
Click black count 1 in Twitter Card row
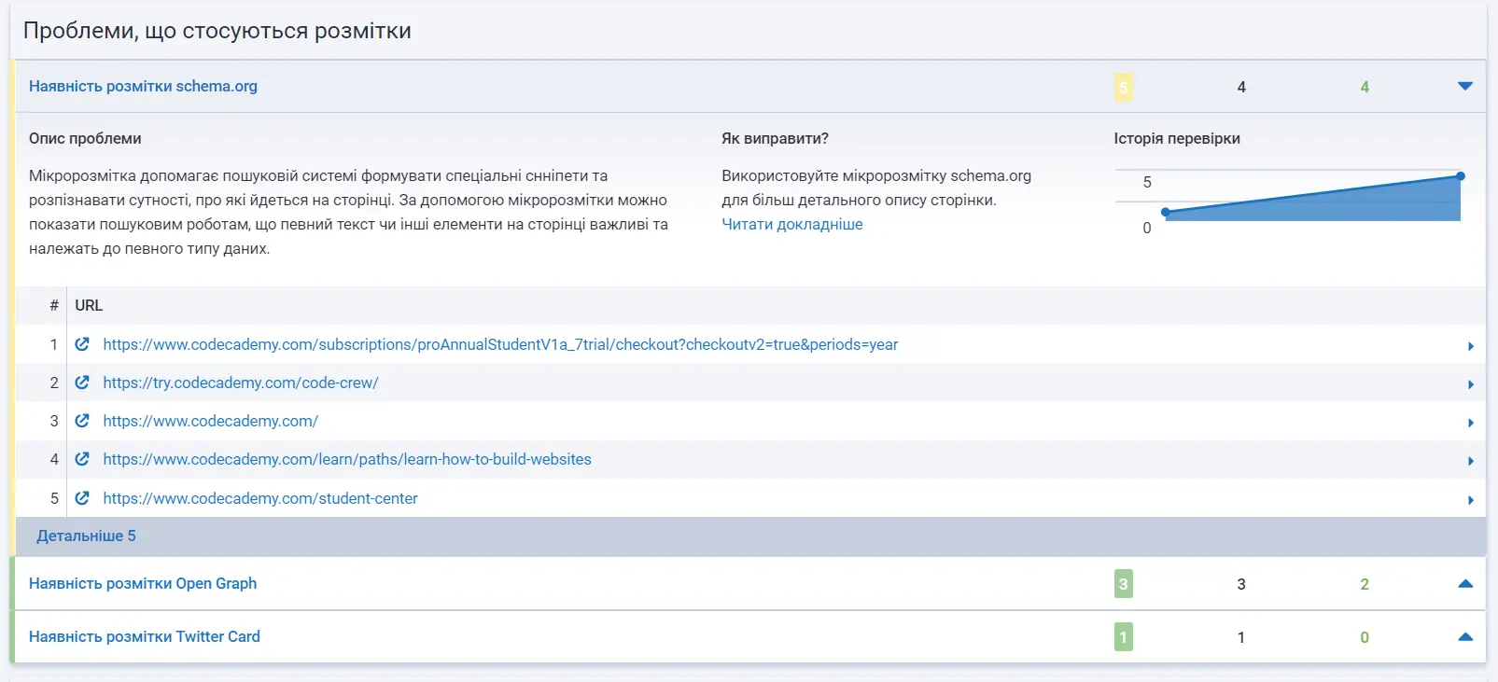[1241, 637]
